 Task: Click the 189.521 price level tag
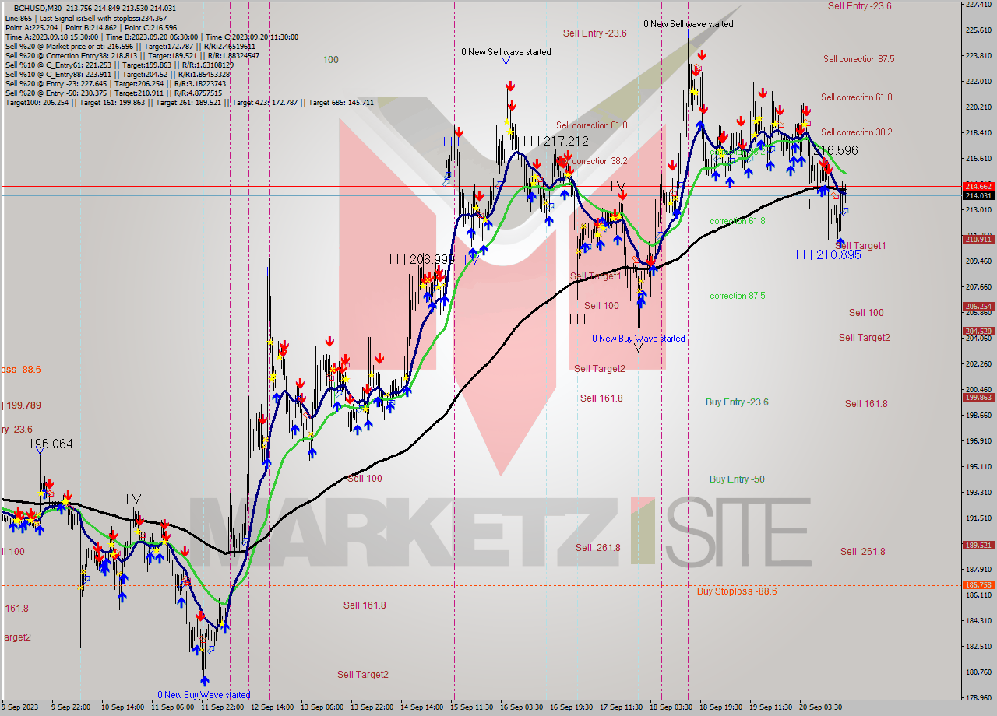(978, 545)
